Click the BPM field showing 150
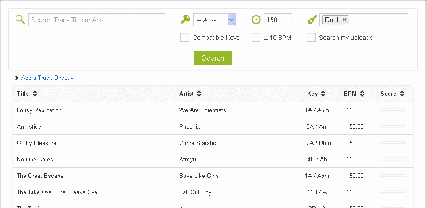The width and height of the screenshot is (426, 208). point(278,20)
